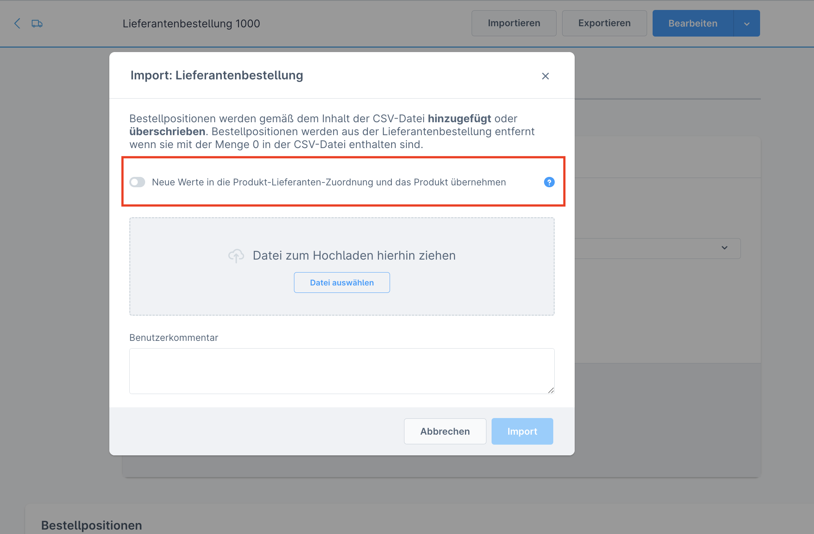Screen dimensions: 814x534
Task: Expand the Bearbeiten split-button arrow
Action: click(x=746, y=24)
